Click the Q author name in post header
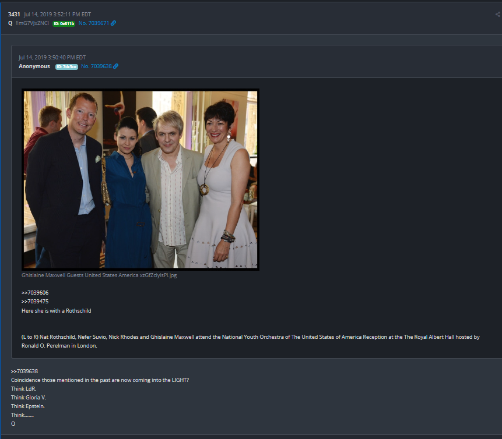Image resolution: width=502 pixels, height=439 pixels. [10, 23]
